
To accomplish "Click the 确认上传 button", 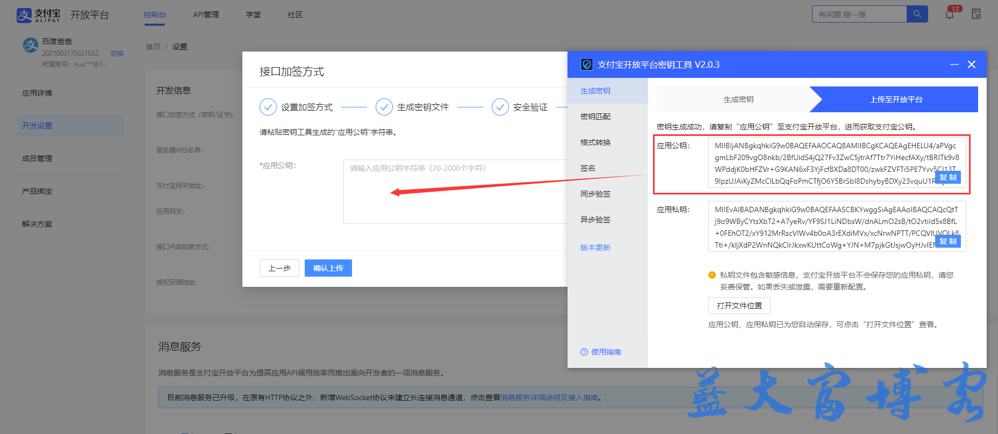I will click(328, 268).
